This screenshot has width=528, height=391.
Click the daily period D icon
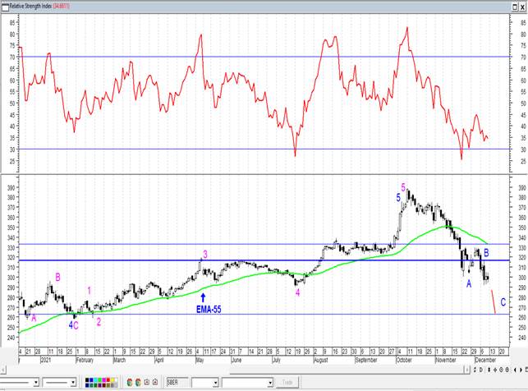(x=481, y=370)
